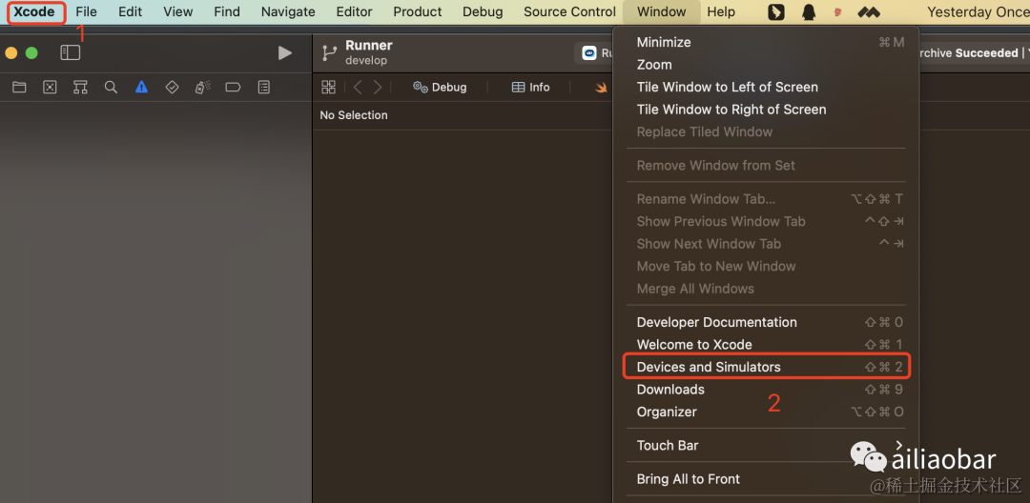Click the No Selection label
Image resolution: width=1030 pixels, height=503 pixels.
[354, 114]
